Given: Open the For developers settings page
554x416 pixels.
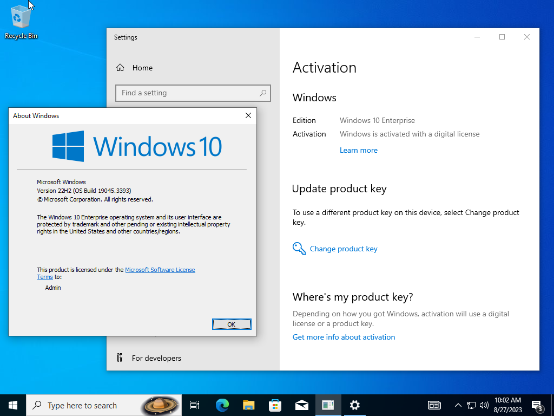Looking at the screenshot, I should coord(149,358).
